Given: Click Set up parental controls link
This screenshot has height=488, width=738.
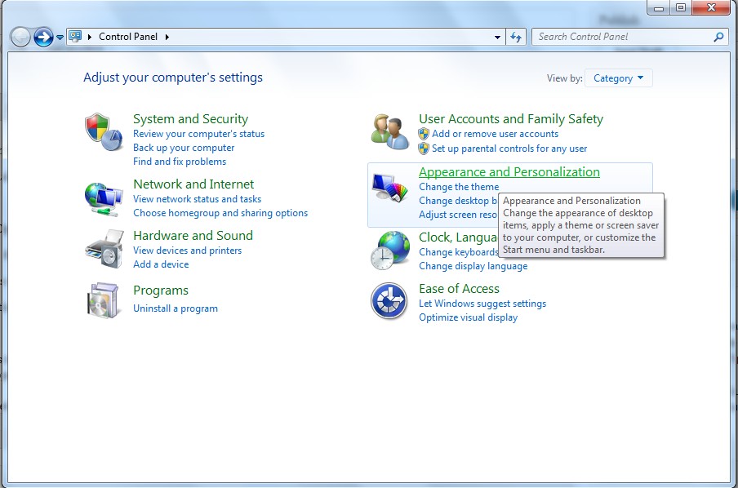Looking at the screenshot, I should point(509,149).
